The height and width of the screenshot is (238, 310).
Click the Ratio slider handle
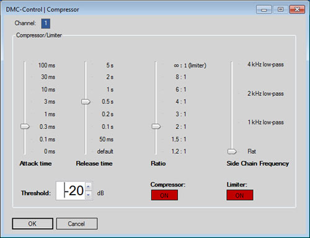click(156, 126)
